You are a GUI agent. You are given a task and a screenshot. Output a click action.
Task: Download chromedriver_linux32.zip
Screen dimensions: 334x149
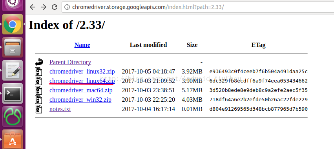[x=82, y=72]
